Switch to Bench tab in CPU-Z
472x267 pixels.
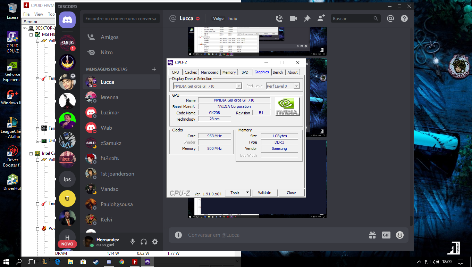(278, 72)
